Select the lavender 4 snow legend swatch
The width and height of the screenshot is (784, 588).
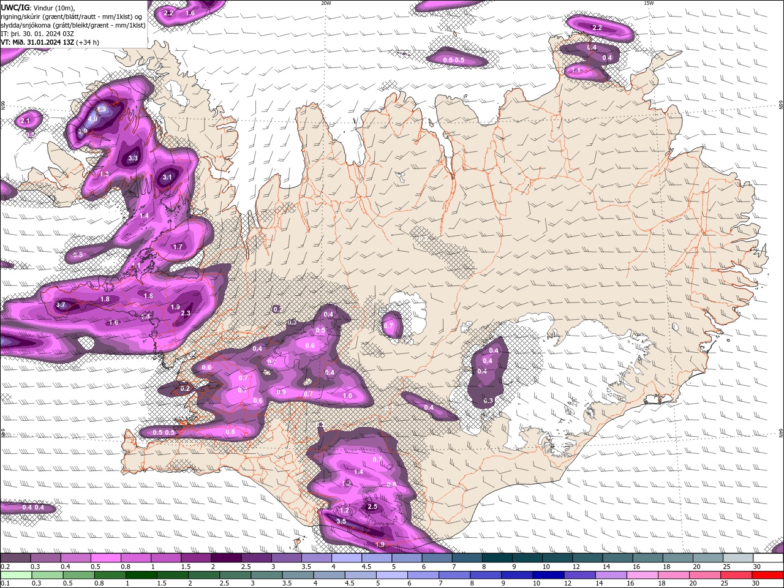coord(347,558)
